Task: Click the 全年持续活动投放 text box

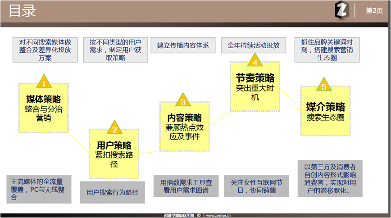Action: pyautogui.click(x=254, y=45)
